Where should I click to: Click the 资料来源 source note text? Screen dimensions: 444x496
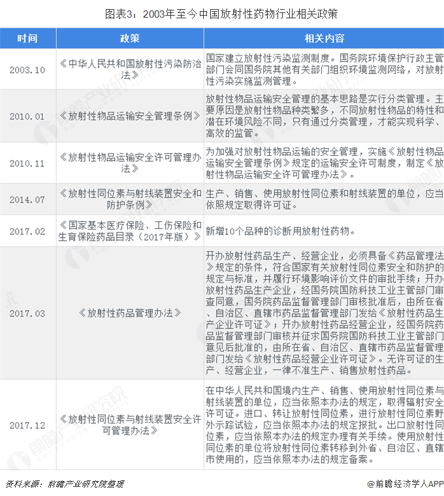pyautogui.click(x=64, y=484)
